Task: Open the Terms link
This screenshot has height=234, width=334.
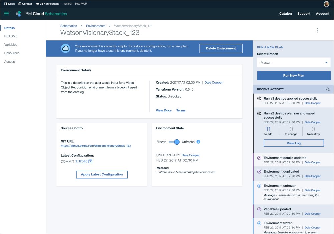Action: (181, 110)
